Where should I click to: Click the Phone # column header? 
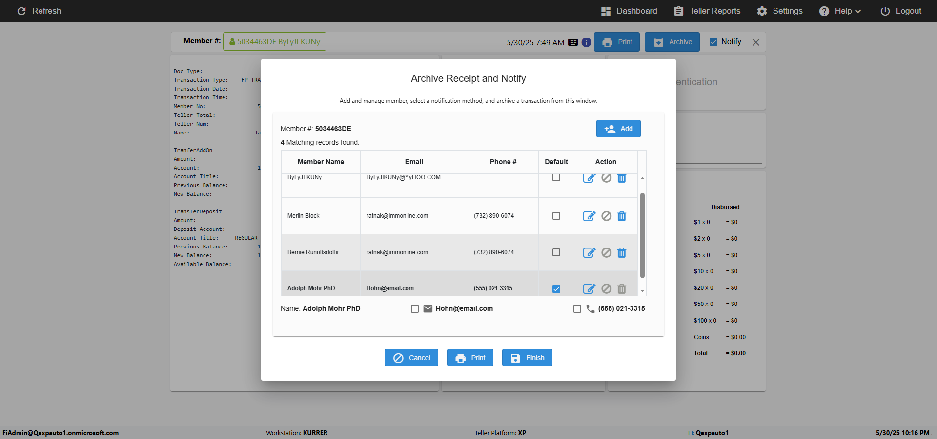pos(503,162)
